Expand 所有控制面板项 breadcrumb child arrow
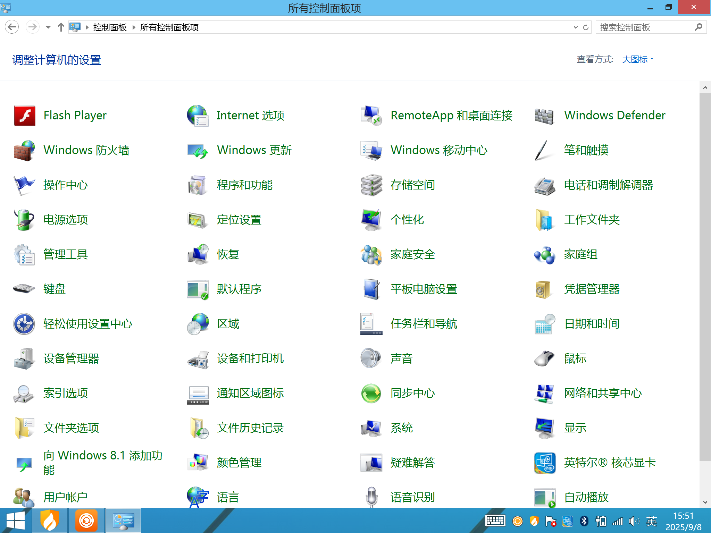This screenshot has width=711, height=533. coord(134,27)
